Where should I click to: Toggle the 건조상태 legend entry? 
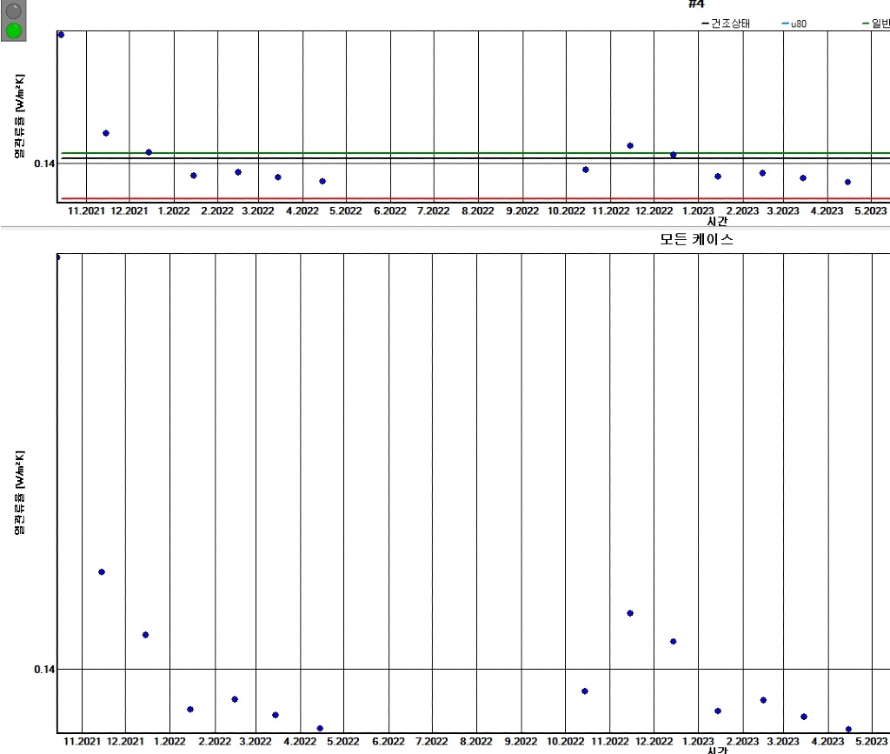click(730, 23)
